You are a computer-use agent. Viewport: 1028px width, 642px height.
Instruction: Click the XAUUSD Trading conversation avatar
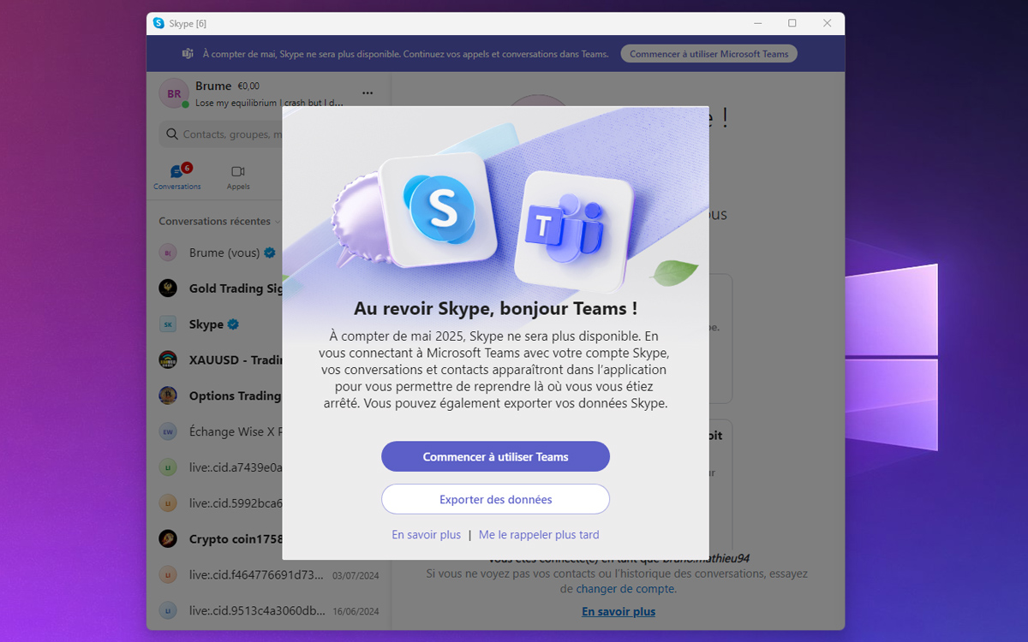pyautogui.click(x=169, y=360)
